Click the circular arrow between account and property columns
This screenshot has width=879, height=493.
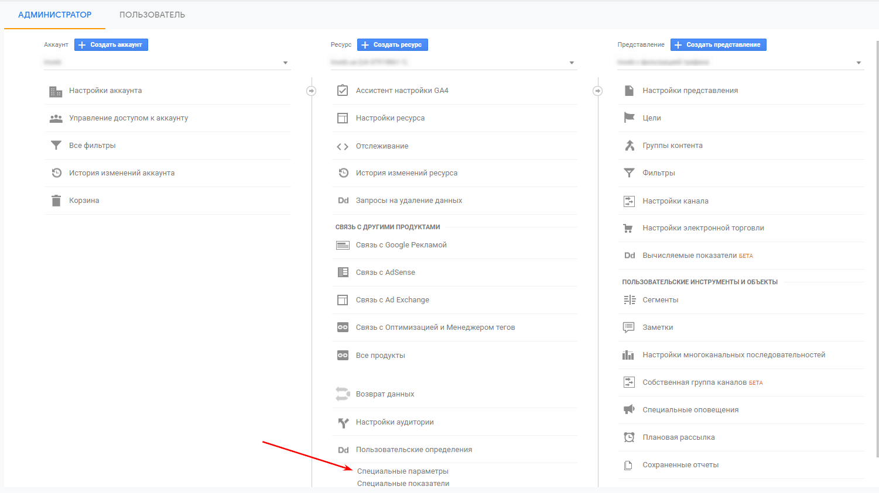point(312,91)
